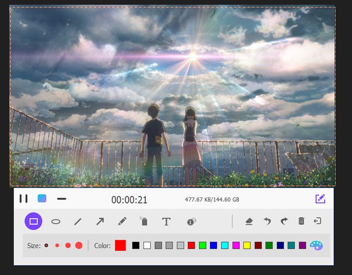Click the current red color indicator
Image resolution: width=352 pixels, height=275 pixels.
pyautogui.click(x=120, y=245)
